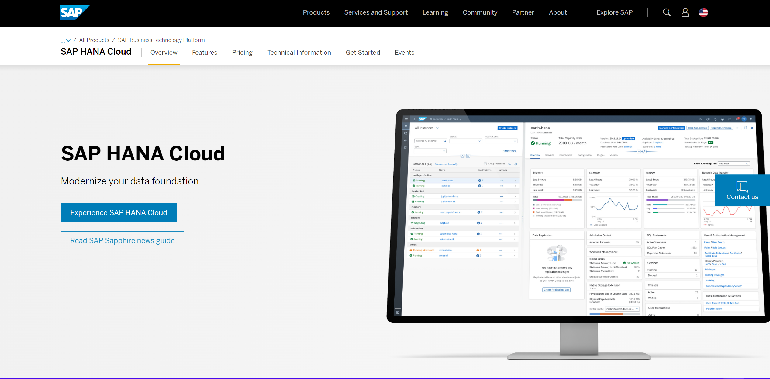Open the notifications bell in the admin console
This screenshot has height=379, width=770.
point(738,119)
